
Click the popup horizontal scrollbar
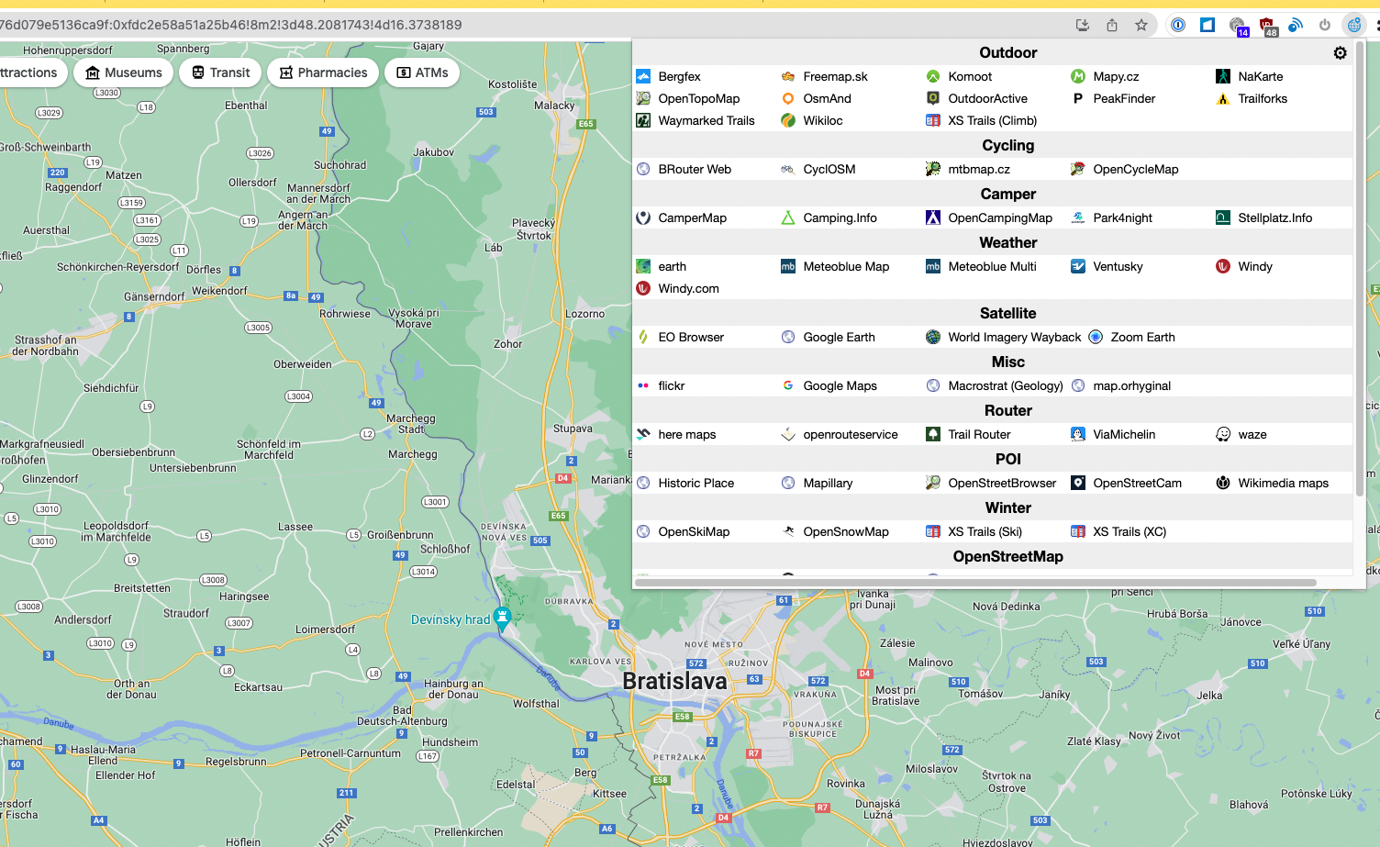pos(975,582)
